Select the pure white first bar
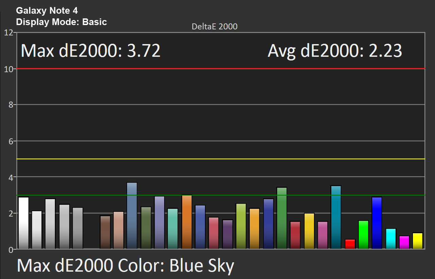This screenshot has height=279, width=435. 23,223
